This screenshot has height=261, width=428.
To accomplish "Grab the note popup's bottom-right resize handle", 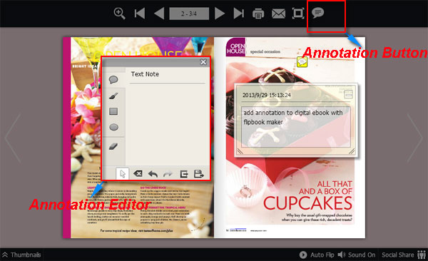I will pos(352,151).
